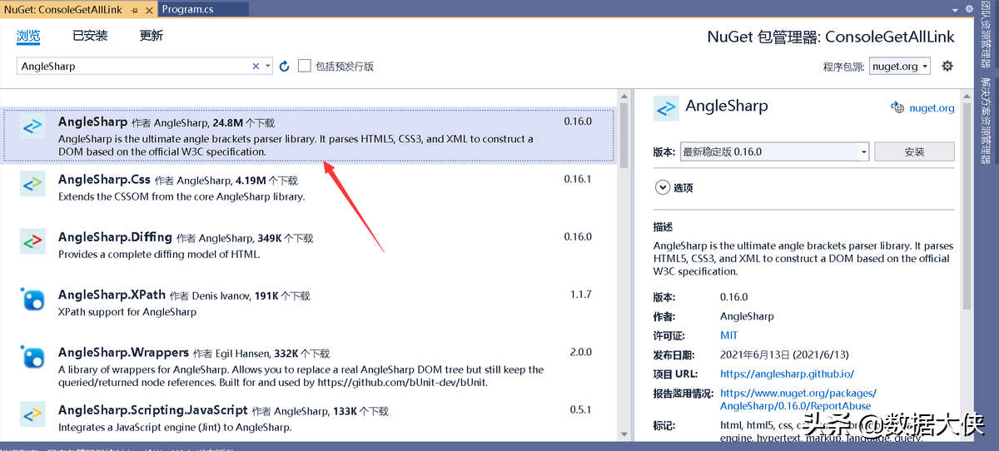Open the version selection dropdown

tap(774, 151)
